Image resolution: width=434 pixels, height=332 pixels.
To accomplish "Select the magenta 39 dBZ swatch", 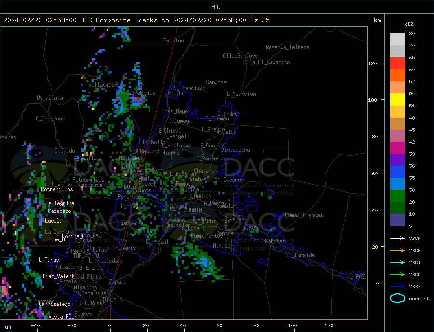I will [x=397, y=148].
